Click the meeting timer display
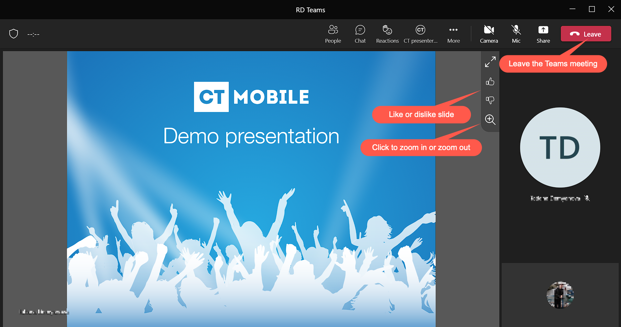Viewport: 621px width, 327px height. tap(33, 34)
